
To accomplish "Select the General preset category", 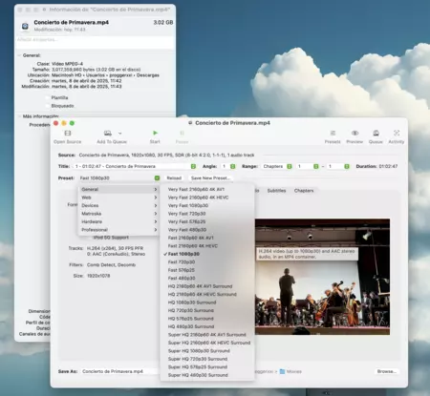I will coord(118,189).
